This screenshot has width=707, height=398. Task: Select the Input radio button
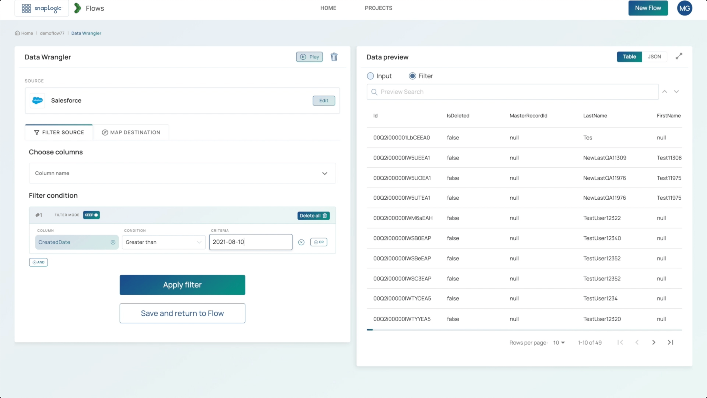[370, 76]
